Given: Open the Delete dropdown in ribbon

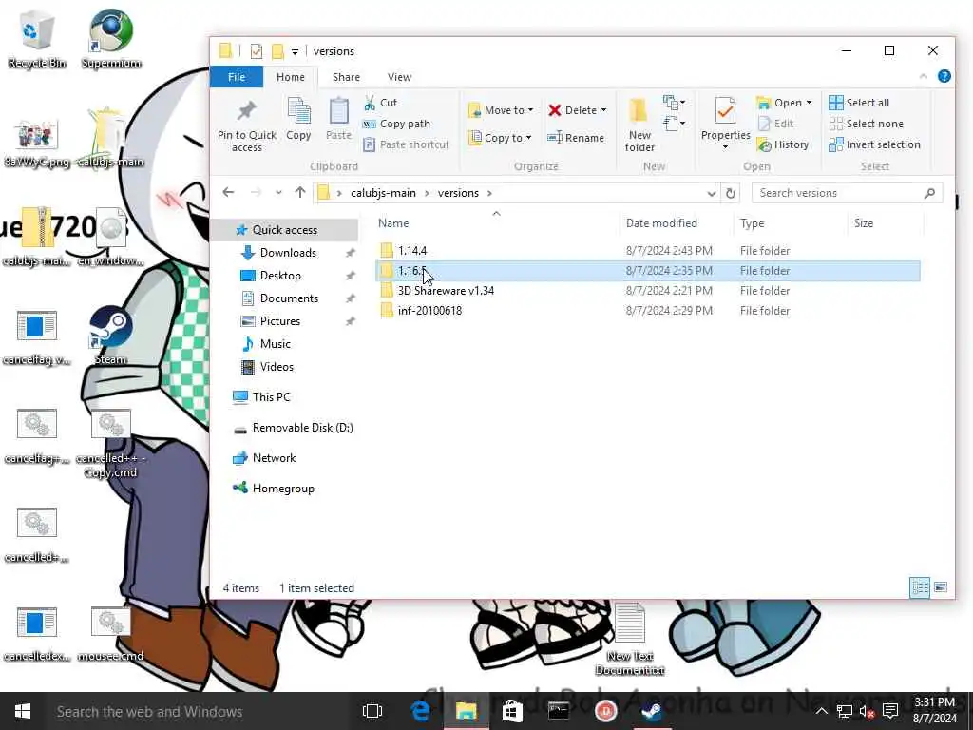Looking at the screenshot, I should pyautogui.click(x=578, y=110).
